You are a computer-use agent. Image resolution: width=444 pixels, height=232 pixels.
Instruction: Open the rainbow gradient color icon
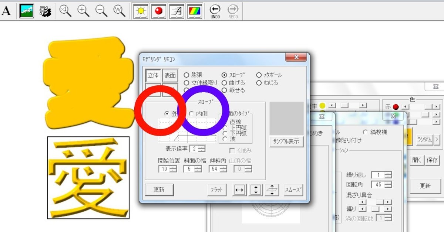point(194,11)
